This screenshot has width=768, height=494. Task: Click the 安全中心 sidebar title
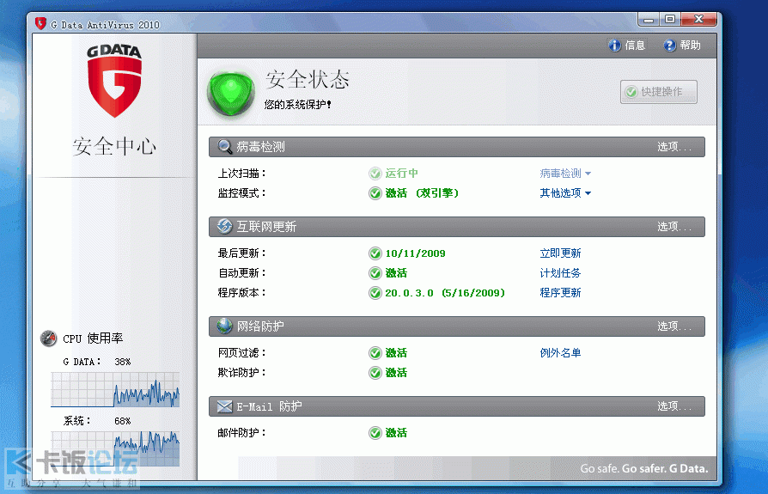(x=114, y=146)
